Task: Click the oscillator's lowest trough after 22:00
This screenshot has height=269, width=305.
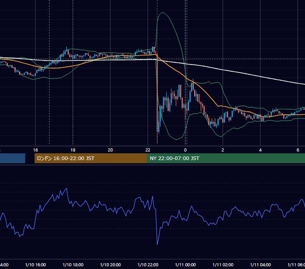Action: pos(157,244)
